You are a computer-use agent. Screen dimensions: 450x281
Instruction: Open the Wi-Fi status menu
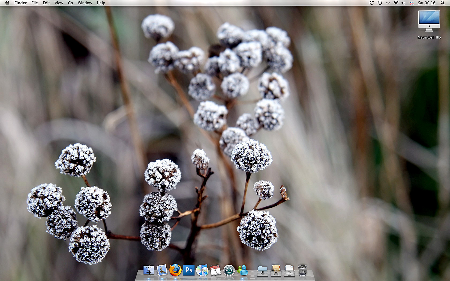click(x=396, y=3)
